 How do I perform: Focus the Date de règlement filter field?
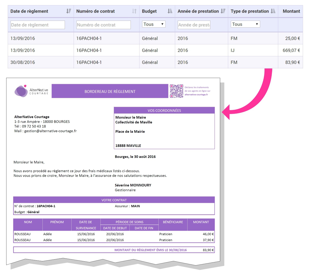(38, 25)
